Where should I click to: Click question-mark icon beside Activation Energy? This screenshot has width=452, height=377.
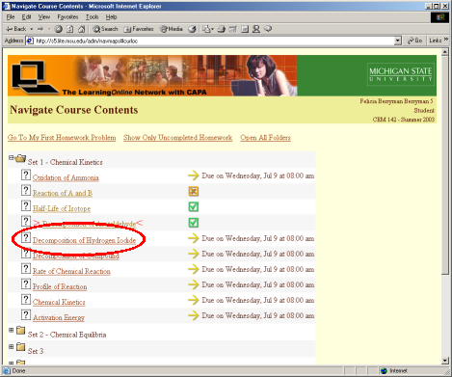click(x=26, y=314)
